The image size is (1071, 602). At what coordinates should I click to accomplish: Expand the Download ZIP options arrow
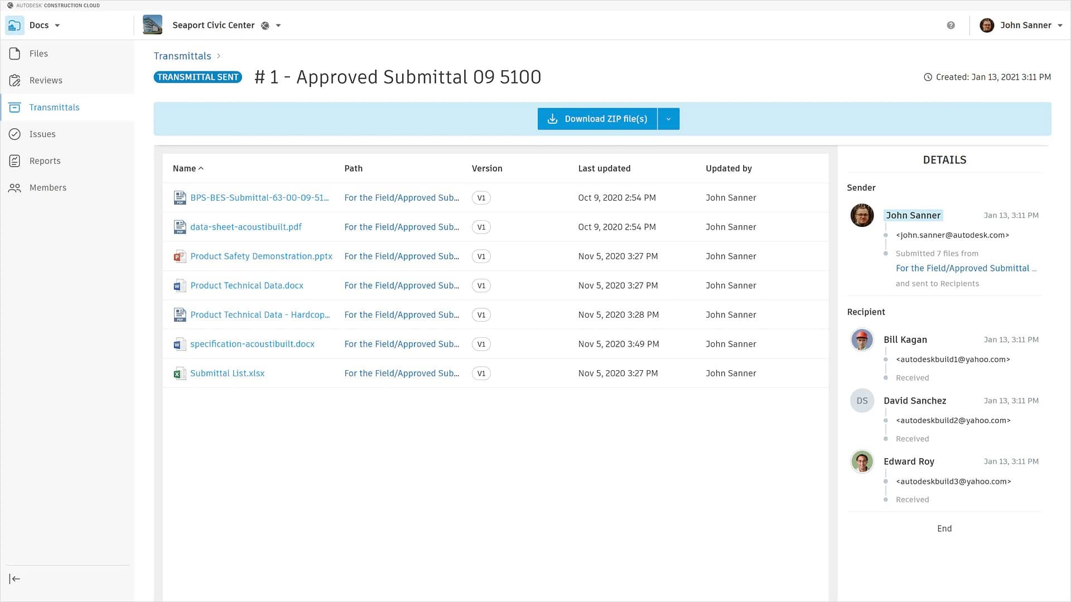click(668, 119)
